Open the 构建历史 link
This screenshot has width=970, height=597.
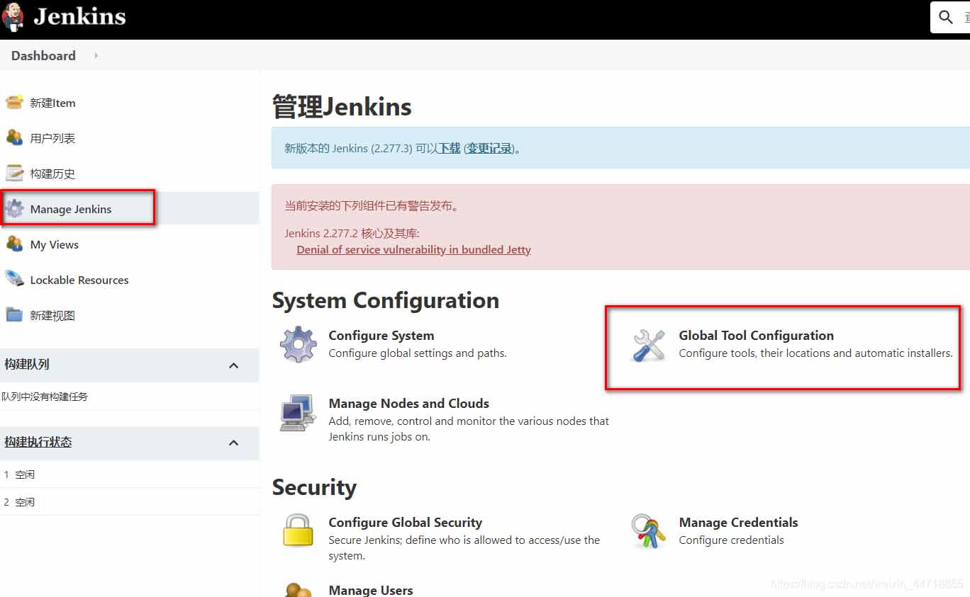pos(52,174)
